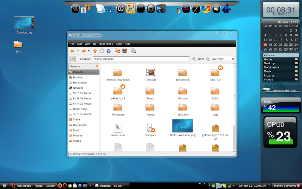Click the file view vertical scrollbar
Screen dimensions: 302x189
pyautogui.click(x=234, y=107)
